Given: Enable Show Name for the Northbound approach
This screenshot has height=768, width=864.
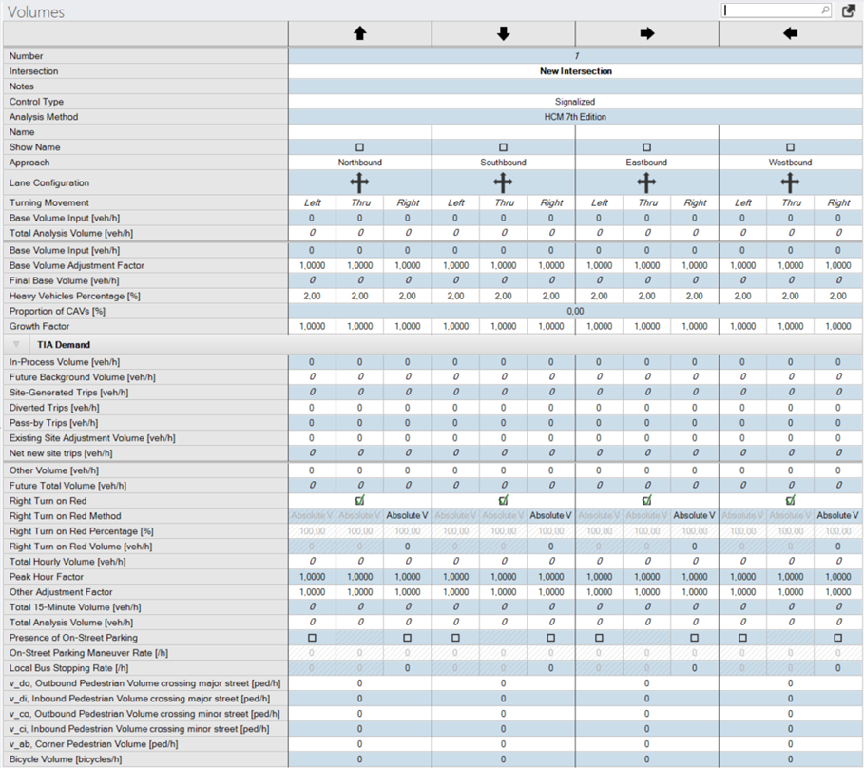Looking at the screenshot, I should [x=359, y=147].
